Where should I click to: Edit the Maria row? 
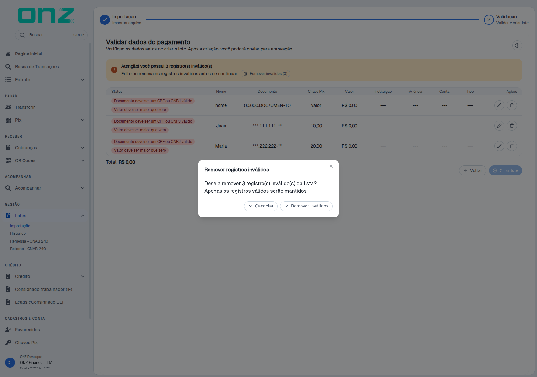pos(499,146)
